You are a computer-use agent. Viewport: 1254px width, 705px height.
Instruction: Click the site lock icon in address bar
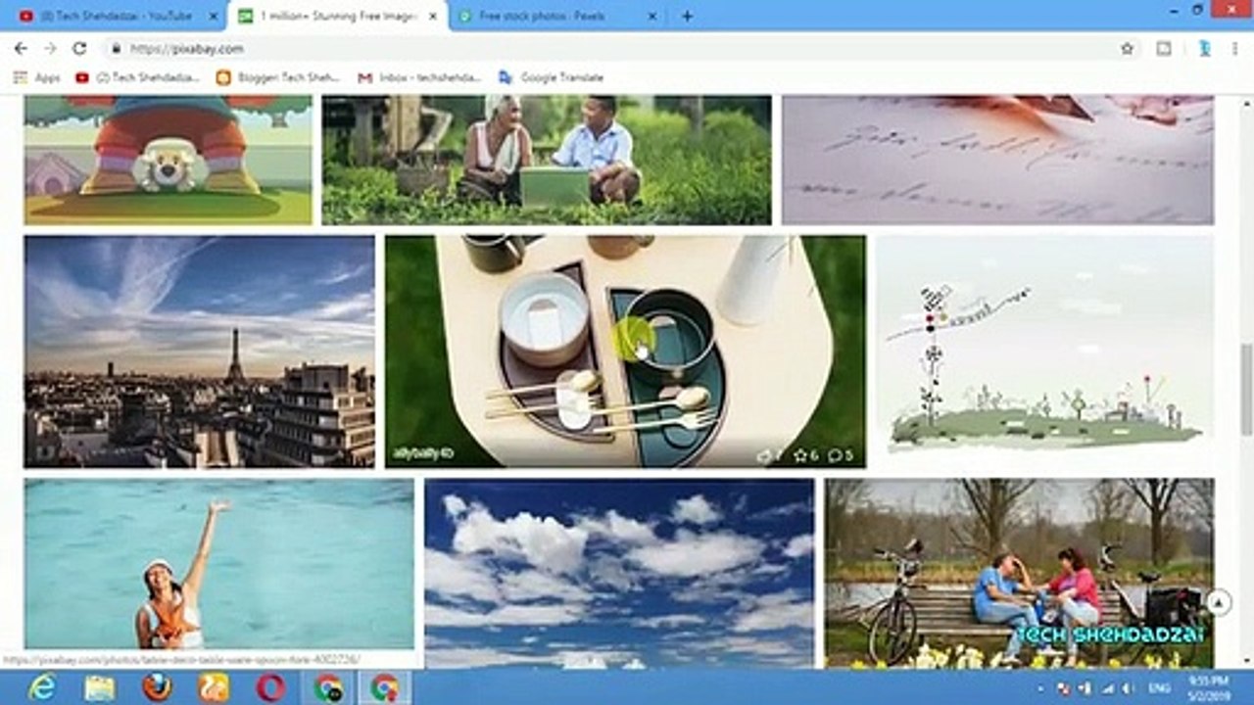click(116, 48)
